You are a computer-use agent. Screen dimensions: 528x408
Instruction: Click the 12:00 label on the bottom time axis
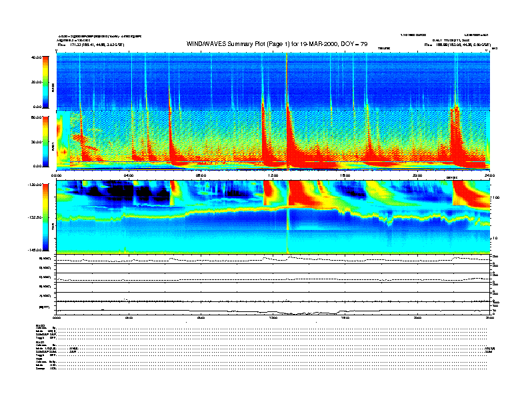coord(273,317)
